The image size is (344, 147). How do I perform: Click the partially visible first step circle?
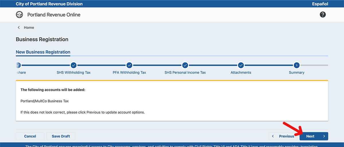click(x=18, y=65)
